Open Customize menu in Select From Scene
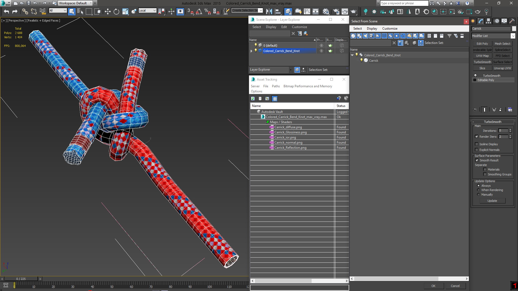The height and width of the screenshot is (291, 518). (x=390, y=29)
